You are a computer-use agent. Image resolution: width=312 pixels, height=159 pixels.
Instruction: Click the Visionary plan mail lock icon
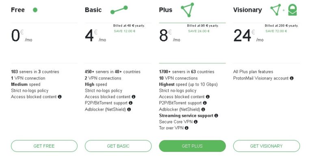coord(292,10)
